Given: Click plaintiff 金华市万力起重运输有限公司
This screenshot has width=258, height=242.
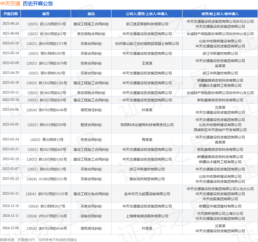Looking at the screenshot, I should pos(147,194).
